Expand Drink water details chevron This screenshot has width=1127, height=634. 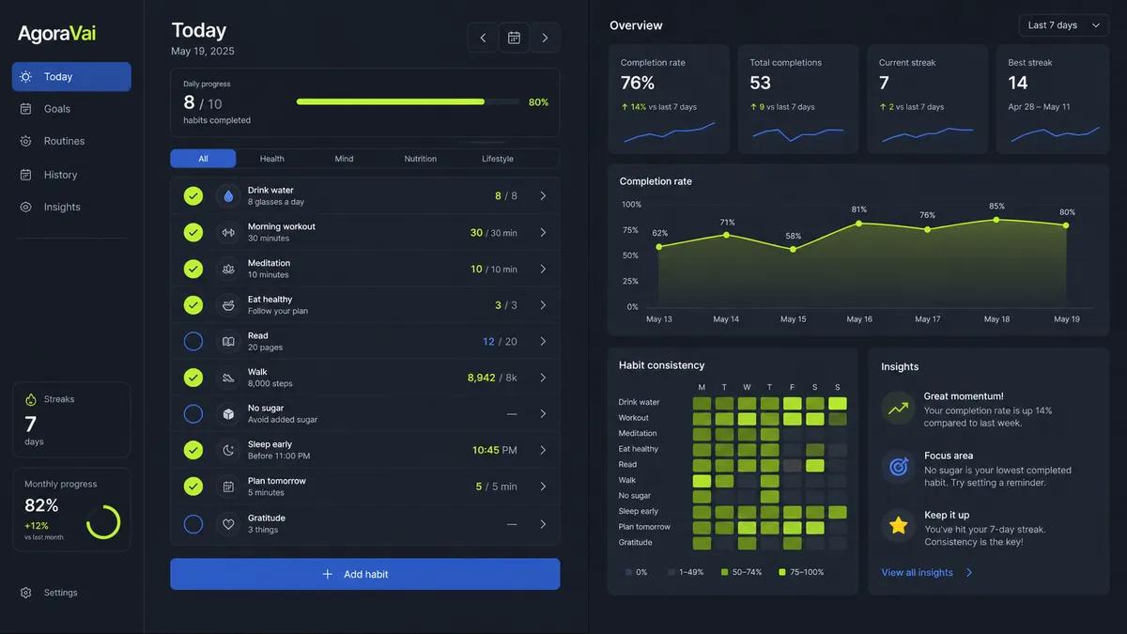[x=543, y=196]
